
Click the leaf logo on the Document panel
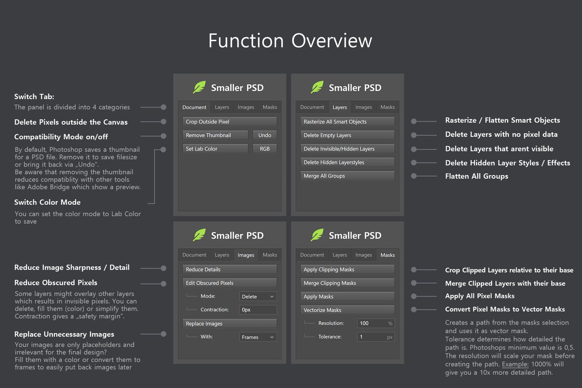pos(199,87)
